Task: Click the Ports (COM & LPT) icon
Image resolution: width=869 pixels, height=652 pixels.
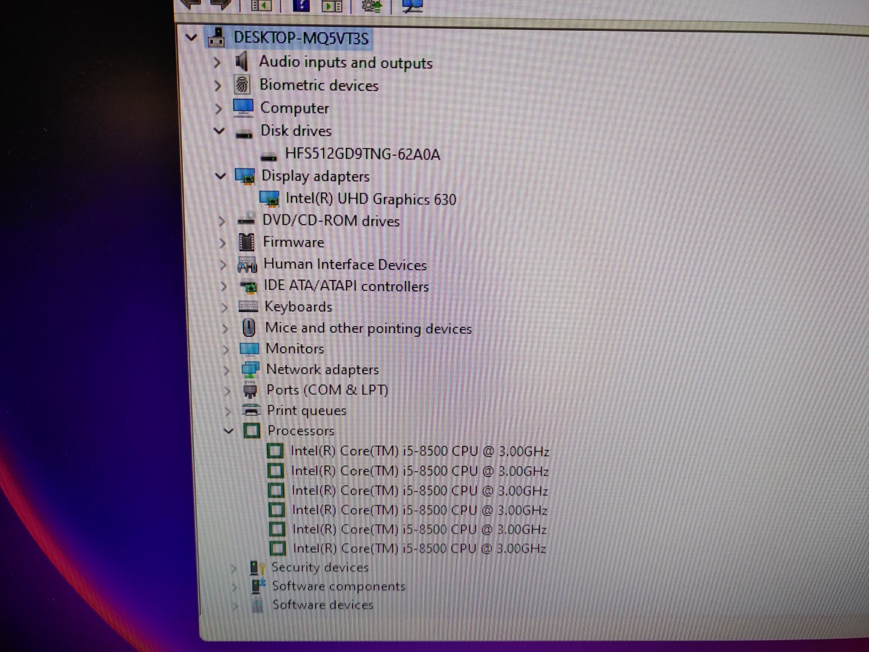Action: coord(250,390)
